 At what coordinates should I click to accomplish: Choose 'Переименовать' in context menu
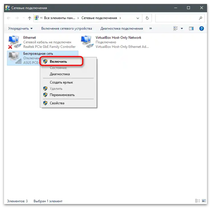(x=68, y=95)
